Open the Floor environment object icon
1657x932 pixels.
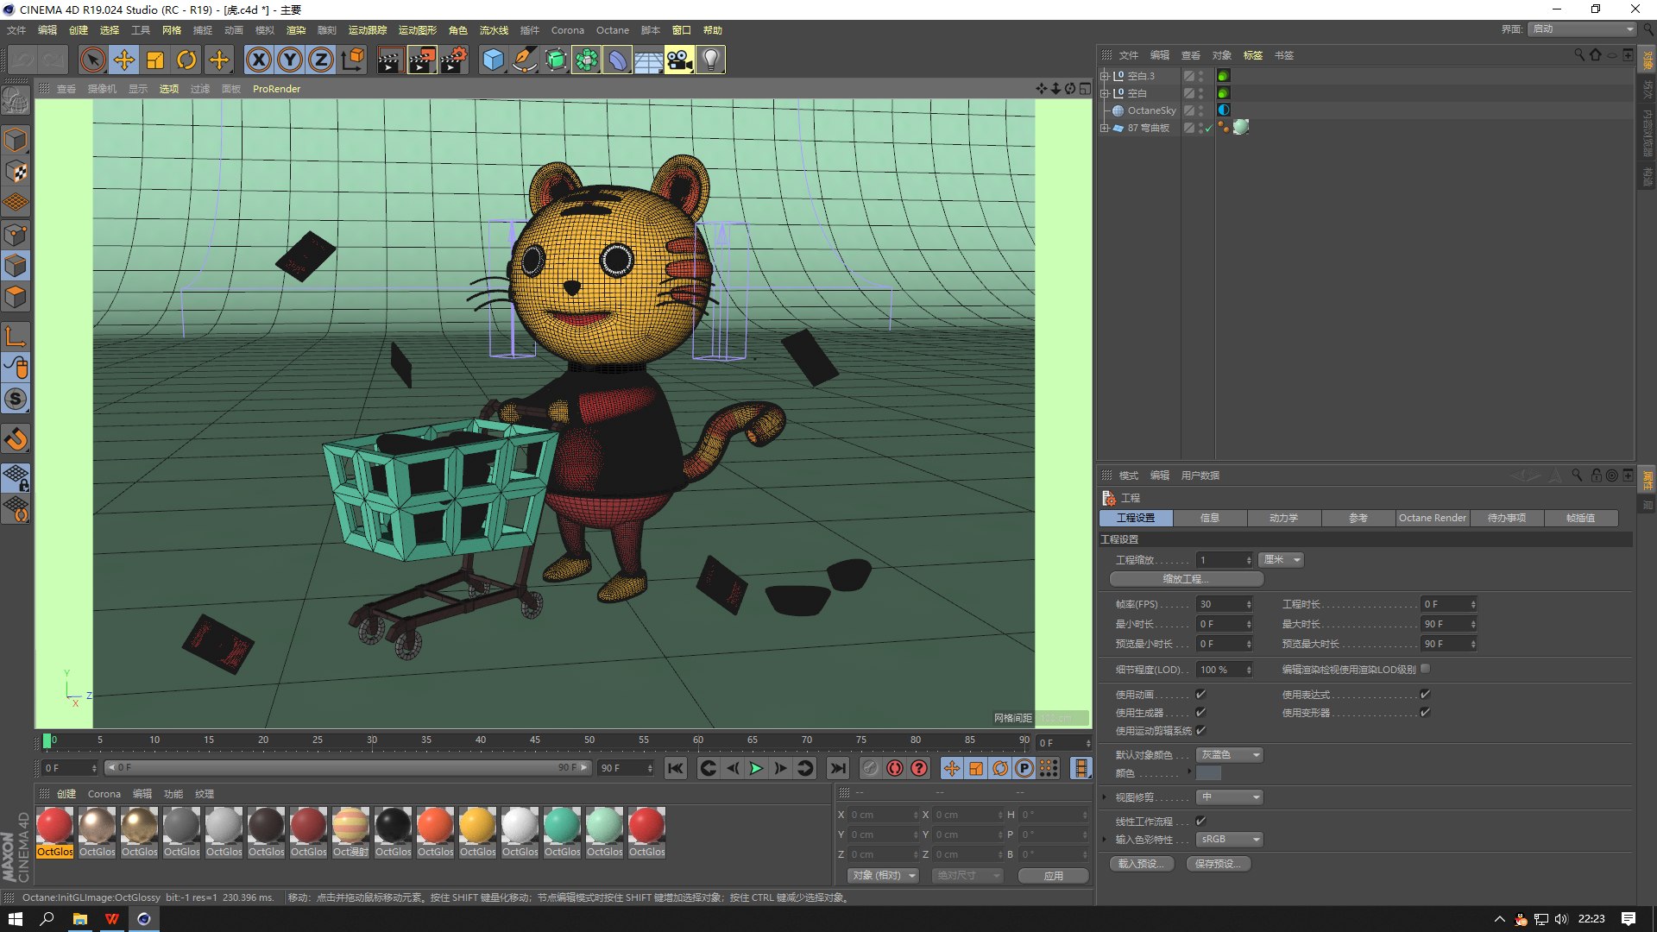(x=648, y=60)
